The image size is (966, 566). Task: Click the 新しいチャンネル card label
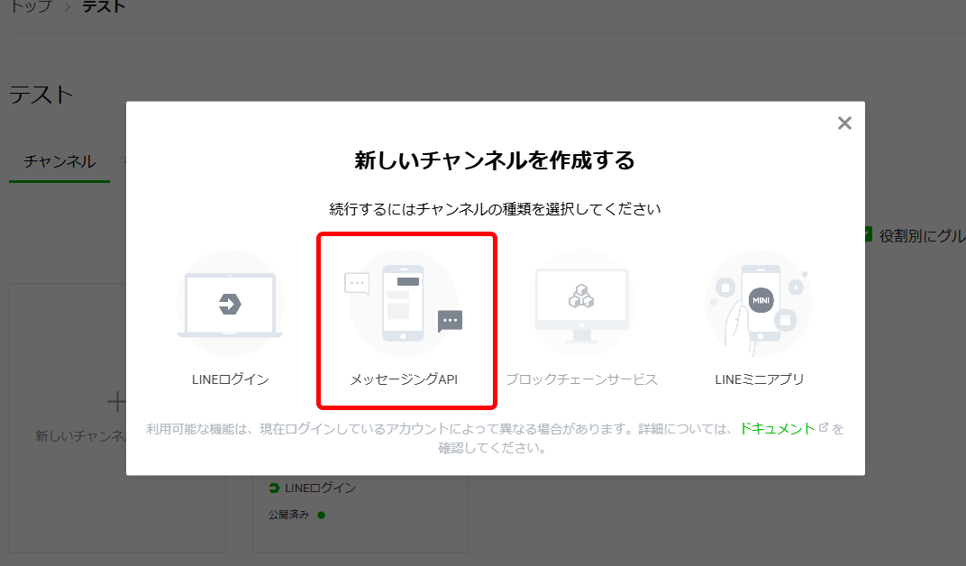81,436
